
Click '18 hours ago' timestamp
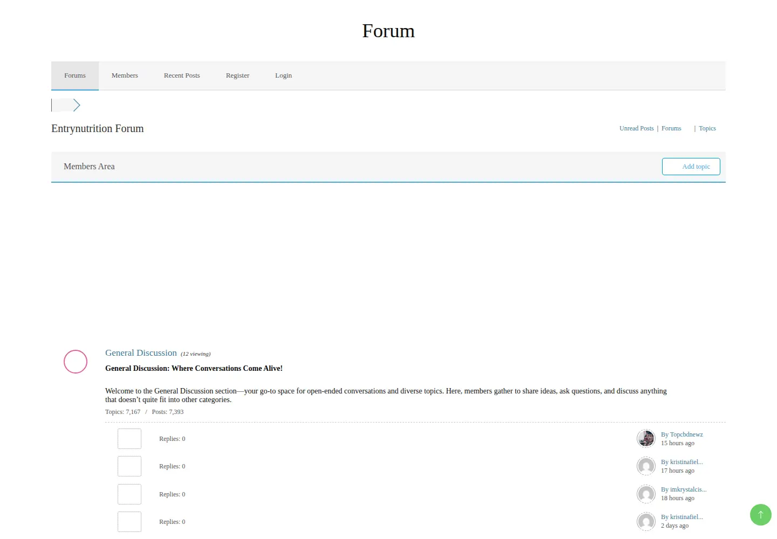tap(678, 498)
